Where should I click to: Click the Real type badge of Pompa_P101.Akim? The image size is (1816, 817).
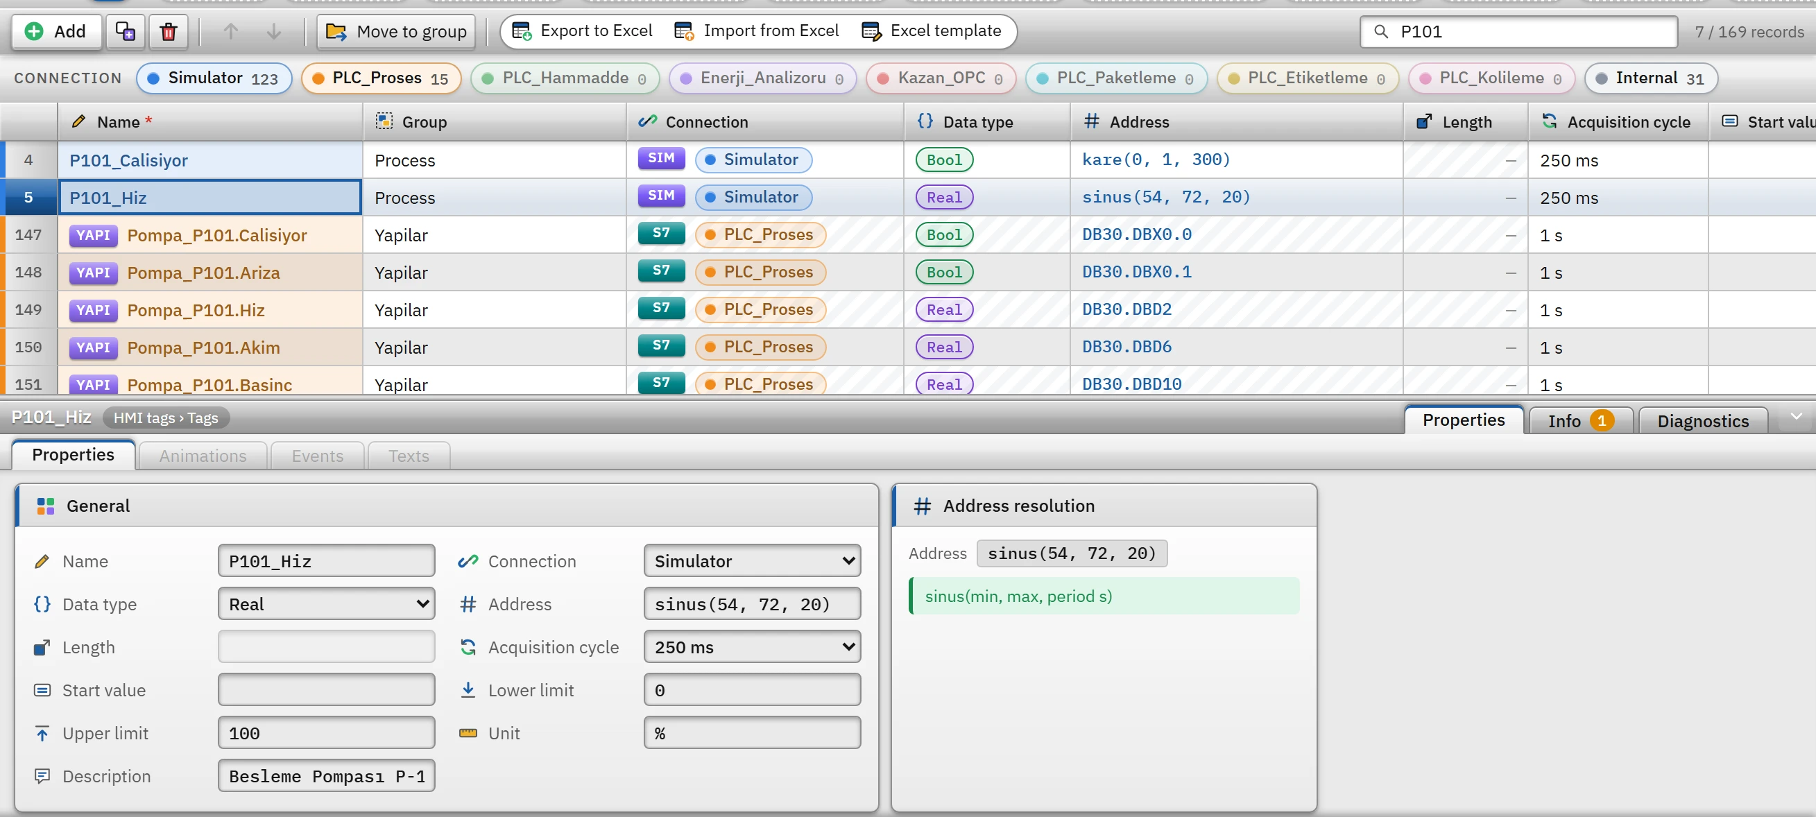pyautogui.click(x=944, y=347)
